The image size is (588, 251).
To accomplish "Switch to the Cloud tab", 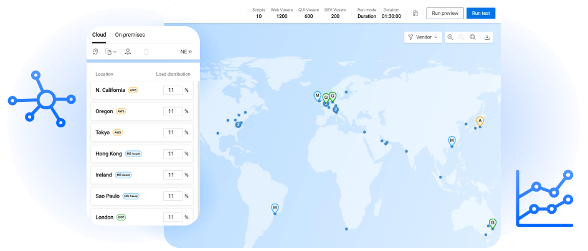I will pyautogui.click(x=99, y=35).
